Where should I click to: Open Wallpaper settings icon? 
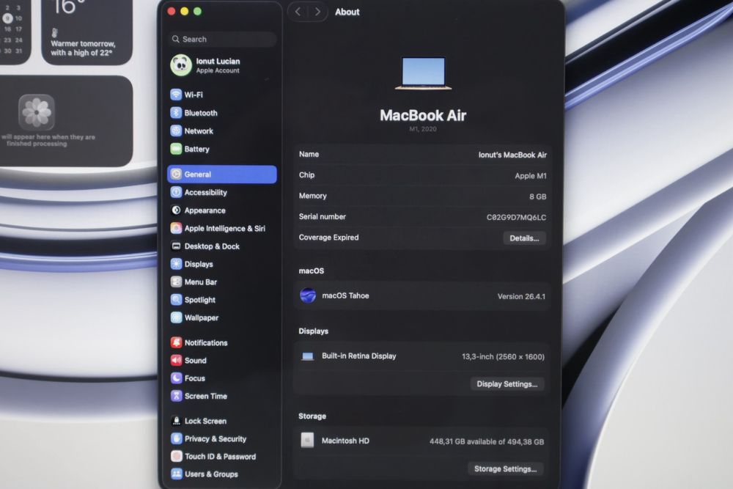click(176, 318)
